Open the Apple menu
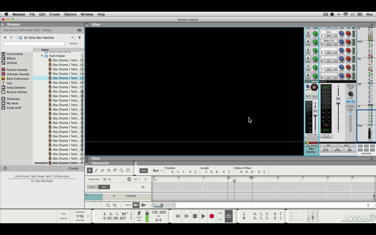376x235 pixels. pyautogui.click(x=6, y=14)
